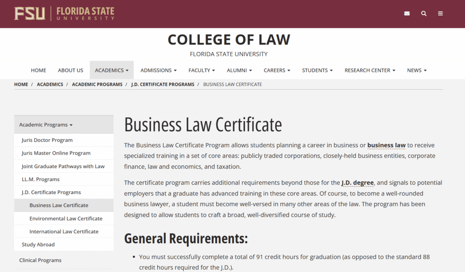Click the ACADEMIC PROGRAMS breadcrumb link
465x272 pixels.
97,84
